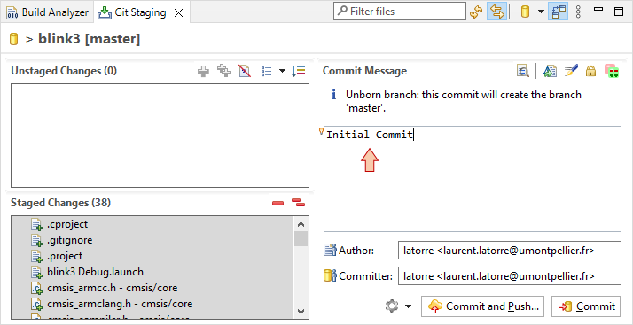Focus the Filter files search box
The image size is (633, 325).
coord(400,12)
